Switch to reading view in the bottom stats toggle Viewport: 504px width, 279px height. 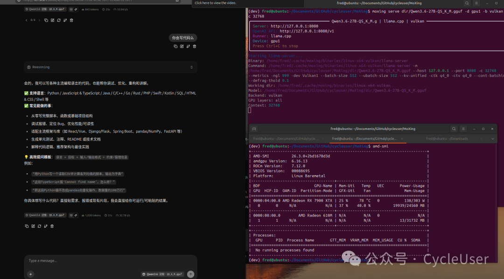click(71, 216)
